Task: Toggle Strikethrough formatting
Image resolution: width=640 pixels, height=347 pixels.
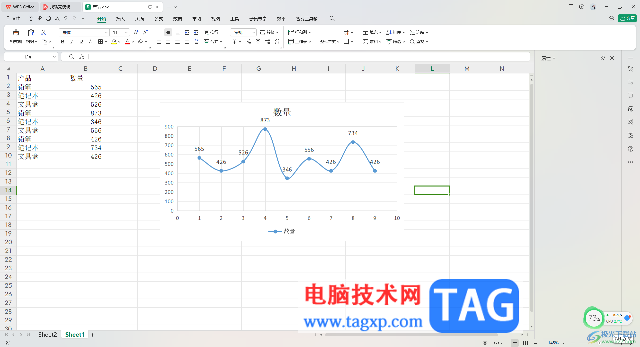Action: (x=90, y=42)
